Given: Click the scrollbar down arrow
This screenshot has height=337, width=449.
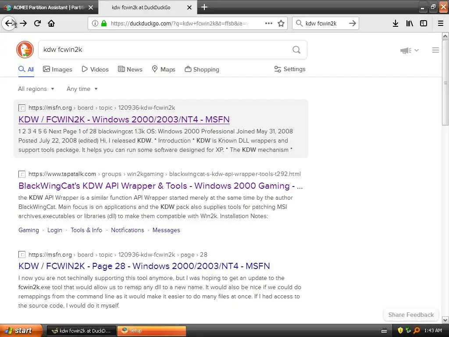Looking at the screenshot, I should point(445,320).
